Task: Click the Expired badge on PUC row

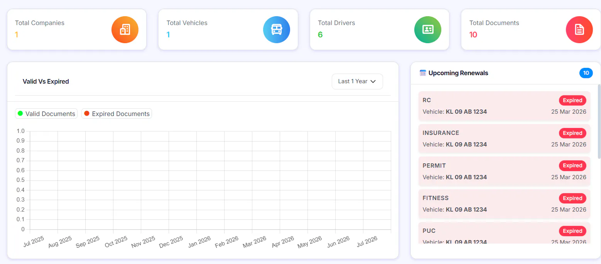Action: coord(572,231)
